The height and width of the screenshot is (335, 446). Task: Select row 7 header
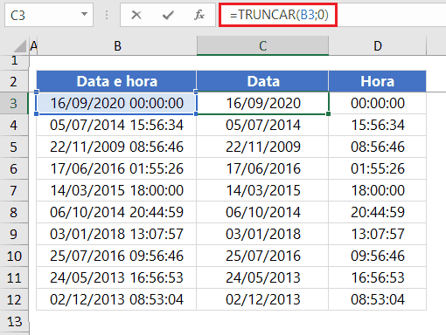point(14,190)
